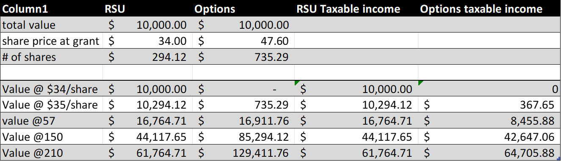This screenshot has width=561, height=161.
Task: Select the Options share price 47.60 cell
Action: click(x=243, y=41)
